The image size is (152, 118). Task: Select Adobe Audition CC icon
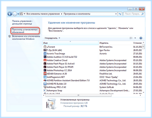(x=45, y=57)
